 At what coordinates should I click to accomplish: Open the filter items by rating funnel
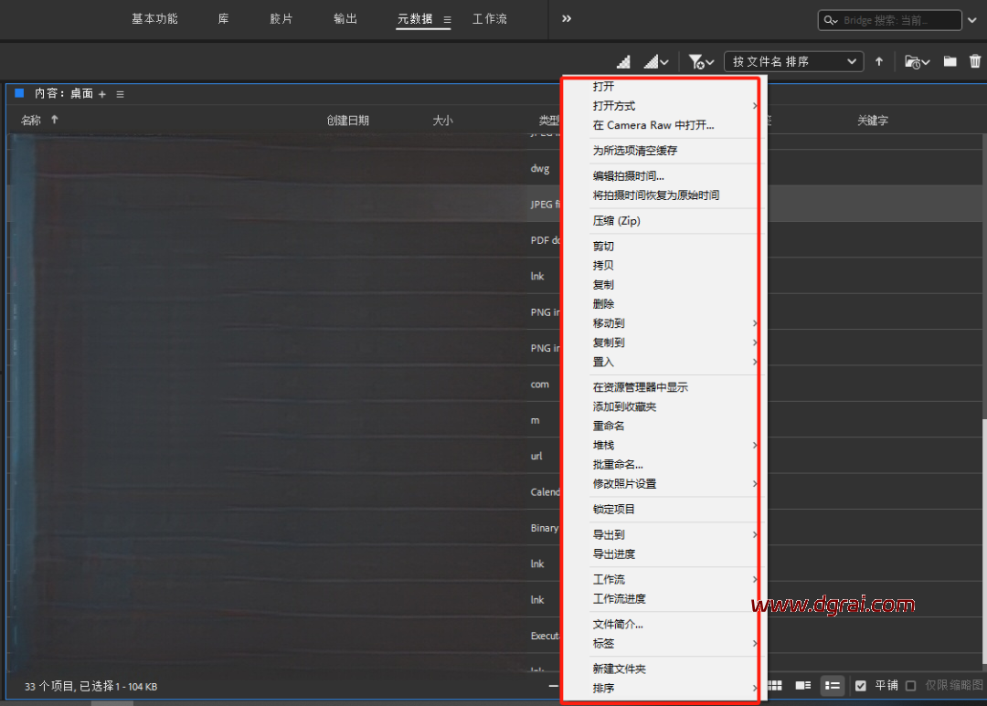(x=701, y=62)
